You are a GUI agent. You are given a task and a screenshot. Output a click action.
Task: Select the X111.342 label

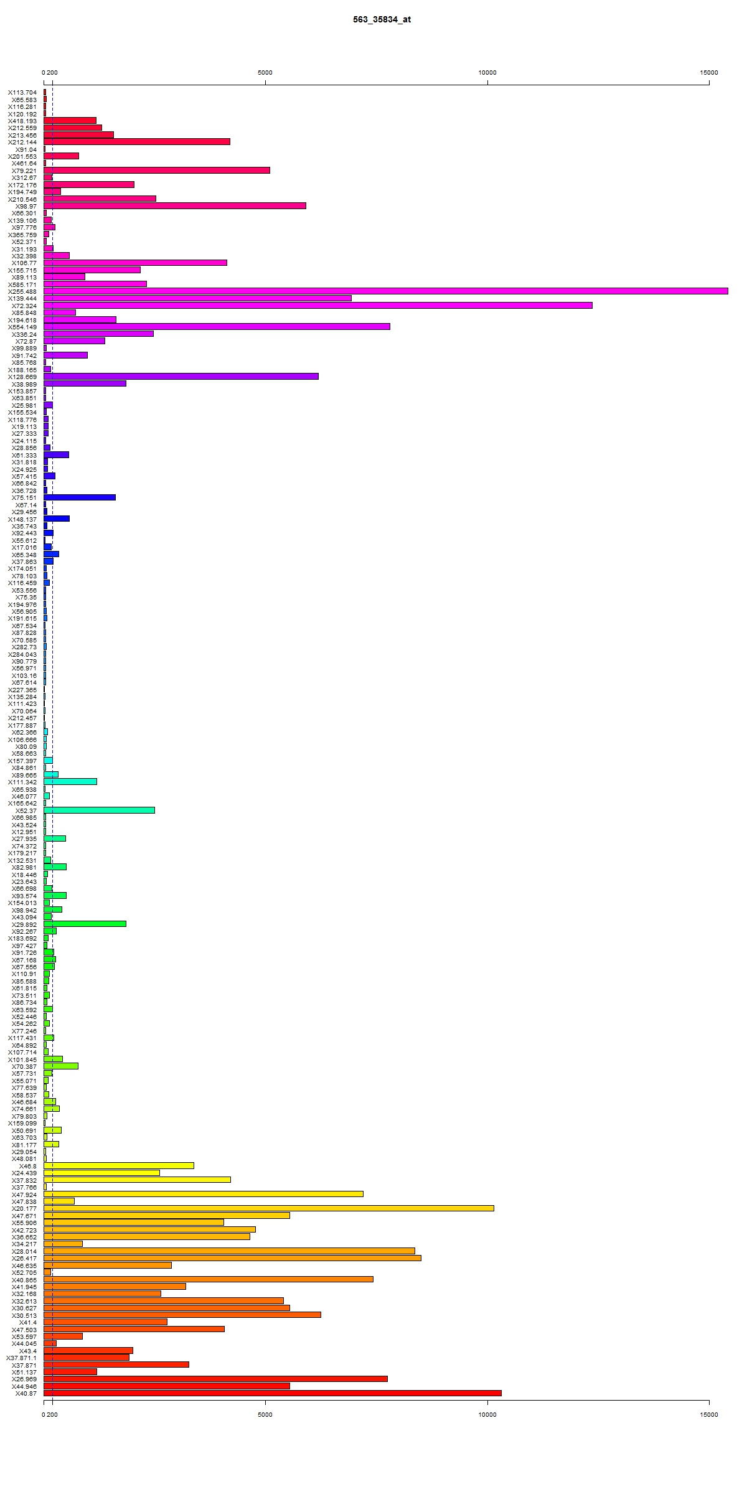pyautogui.click(x=22, y=782)
